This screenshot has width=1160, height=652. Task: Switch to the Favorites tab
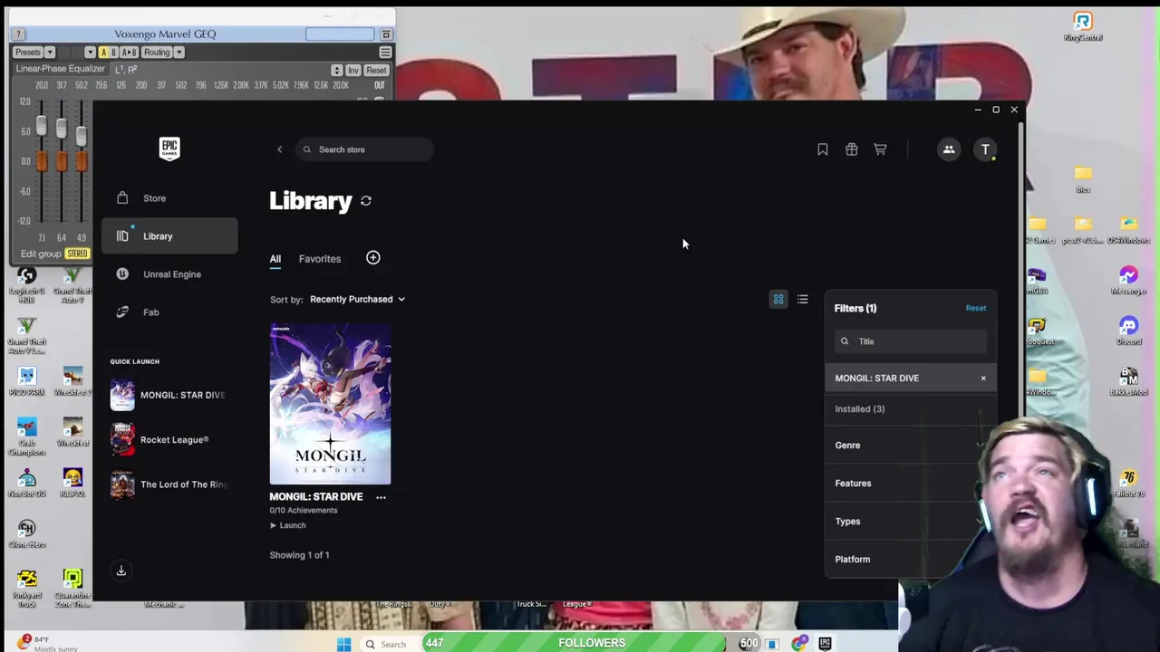(x=320, y=259)
